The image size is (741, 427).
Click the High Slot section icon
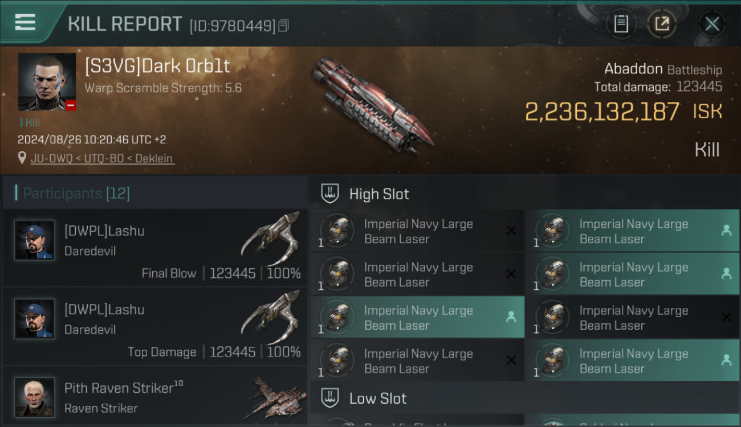330,194
